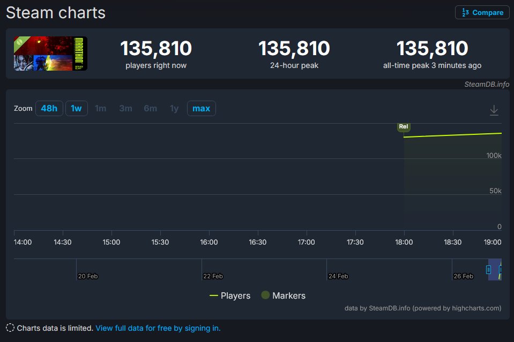Viewport: 514px width, 342px height.
Task: Set chart zoom to 48h
Action: (x=49, y=108)
